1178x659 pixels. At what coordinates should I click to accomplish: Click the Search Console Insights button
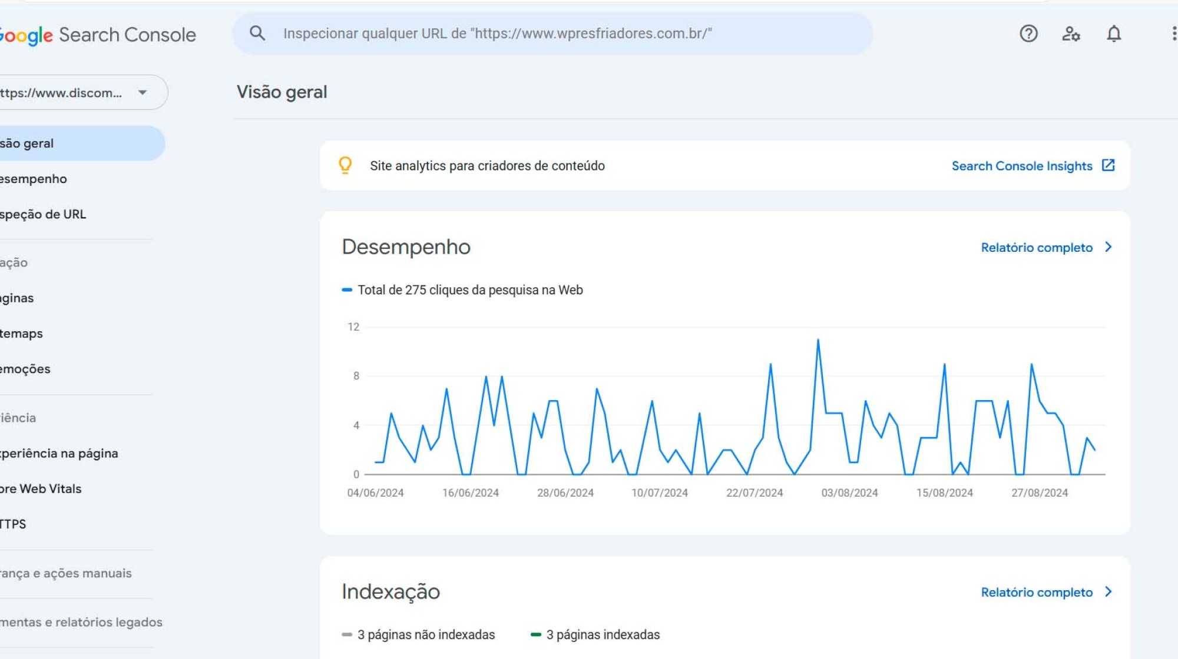point(1033,166)
